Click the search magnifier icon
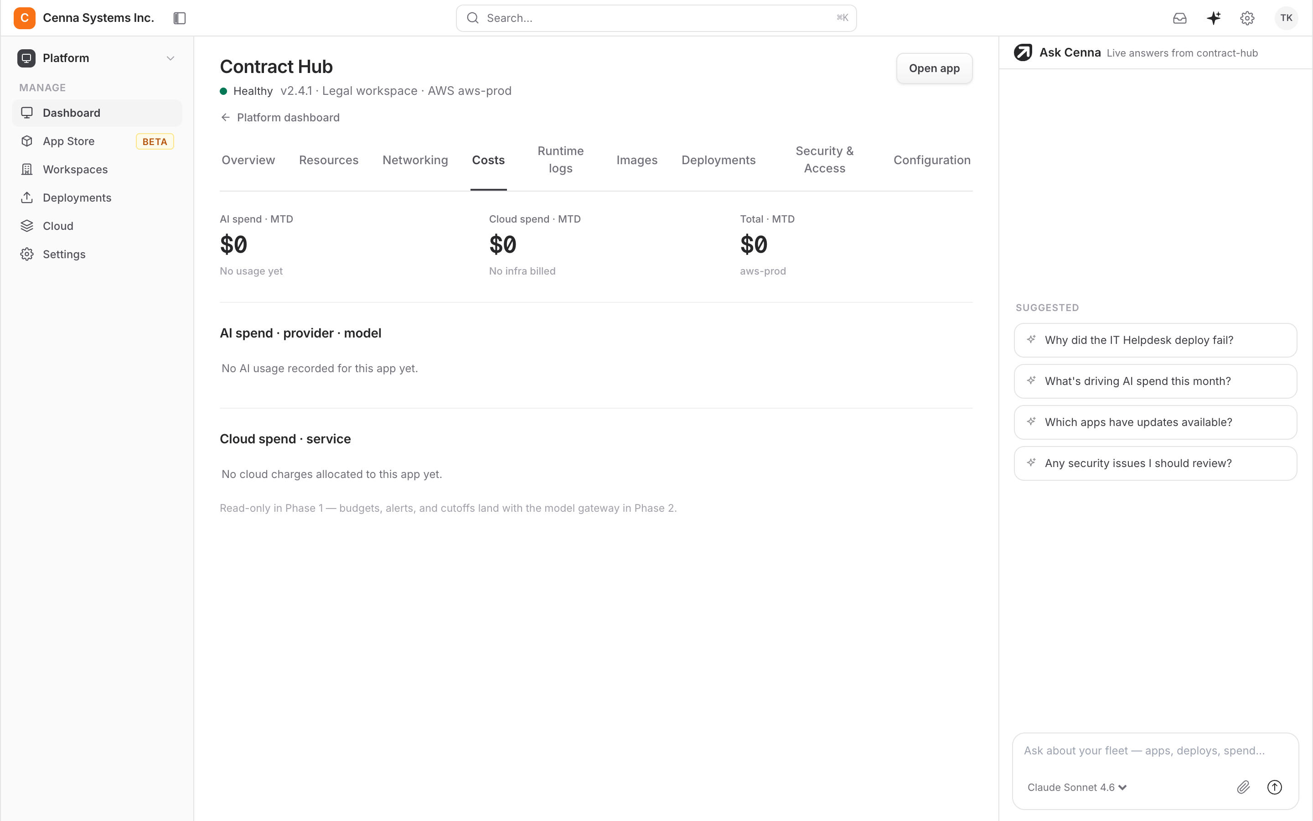 (473, 18)
